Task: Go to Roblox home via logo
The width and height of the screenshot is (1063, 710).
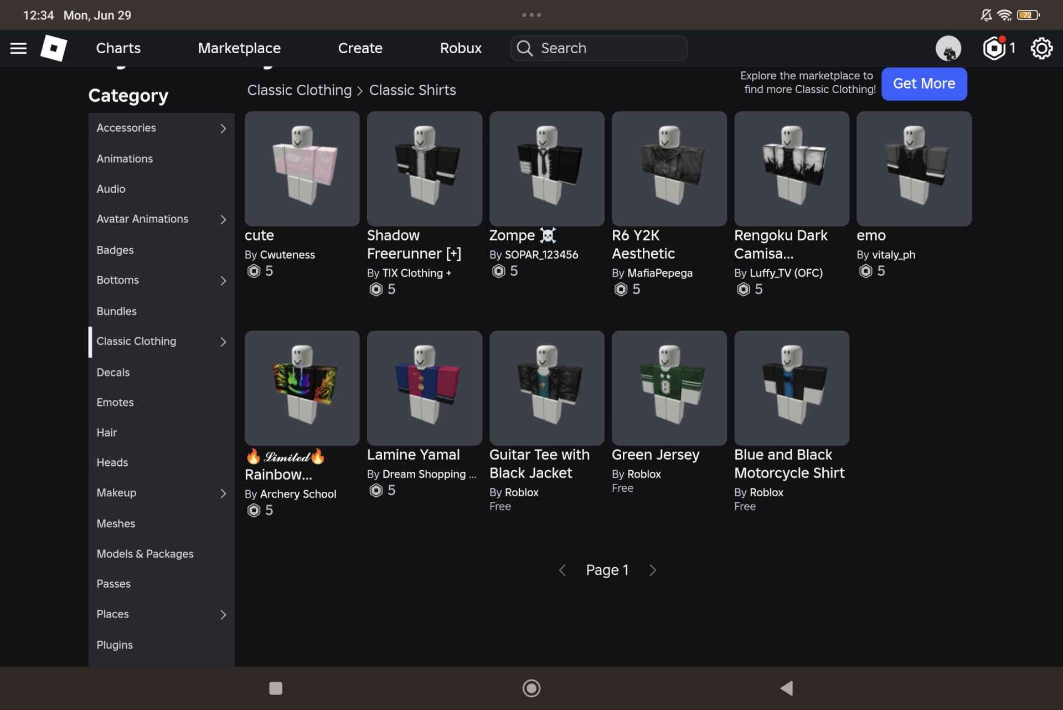Action: coord(54,48)
